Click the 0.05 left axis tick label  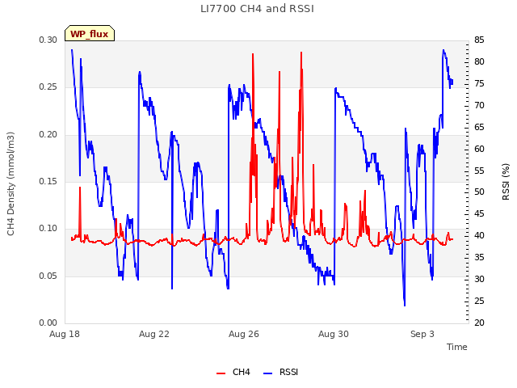(48, 276)
